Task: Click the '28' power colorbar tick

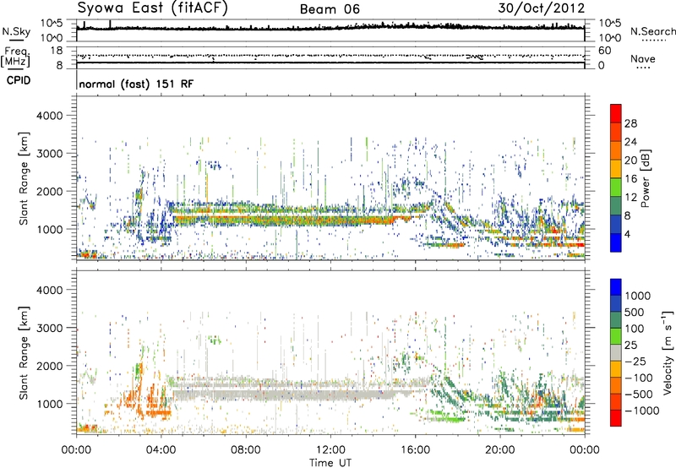Action: (x=630, y=123)
